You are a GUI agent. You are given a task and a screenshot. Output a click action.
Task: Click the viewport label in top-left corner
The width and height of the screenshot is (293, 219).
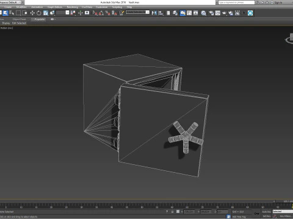click(7, 28)
